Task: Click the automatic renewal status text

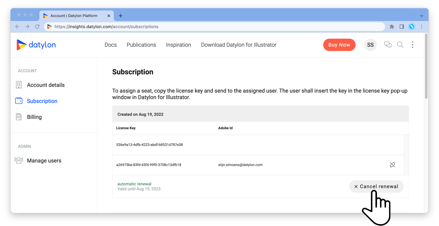Action: 135,184
